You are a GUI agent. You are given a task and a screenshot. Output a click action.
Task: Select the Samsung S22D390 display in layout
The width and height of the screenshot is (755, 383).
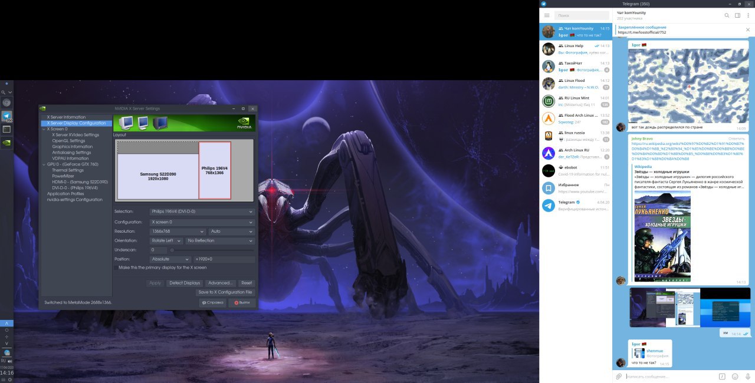[x=157, y=176]
